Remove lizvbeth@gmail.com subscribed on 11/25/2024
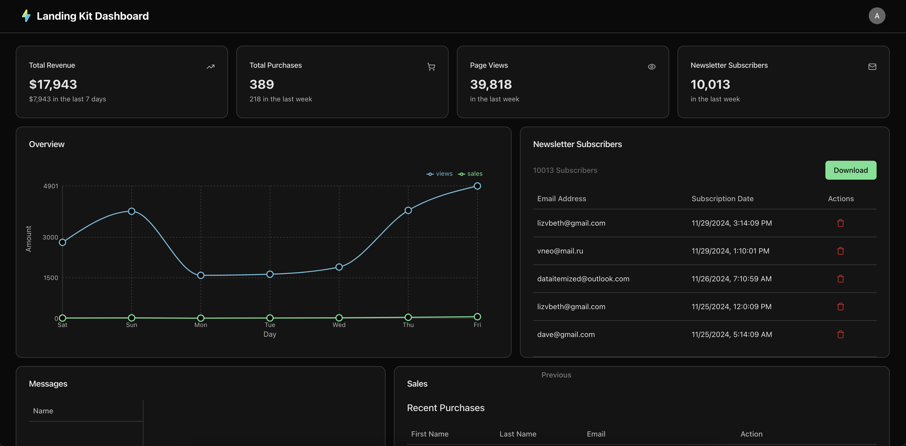906x446 pixels. (x=840, y=307)
